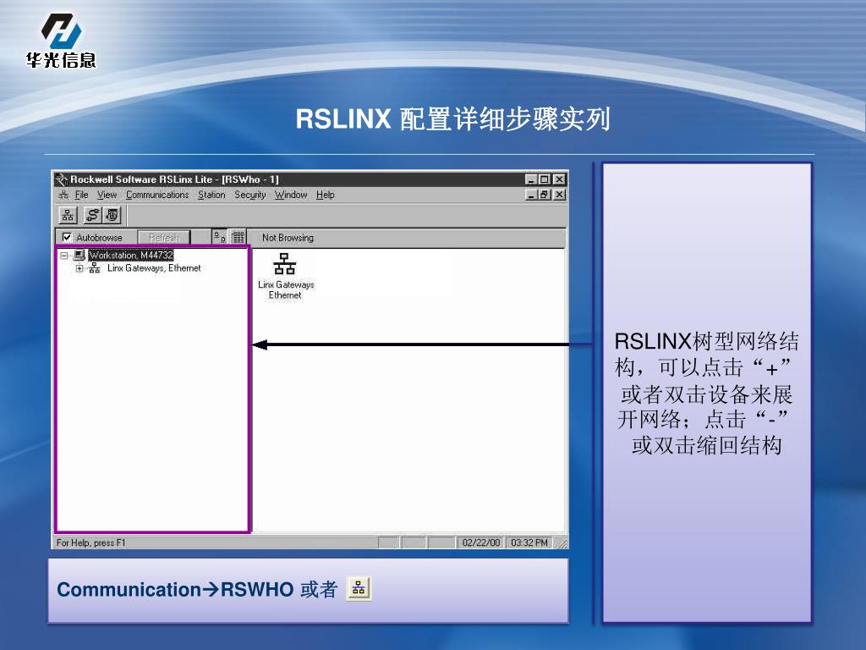The height and width of the screenshot is (650, 866).
Task: Click the RSWho icon next to 或者 on the slide
Action: 359,588
